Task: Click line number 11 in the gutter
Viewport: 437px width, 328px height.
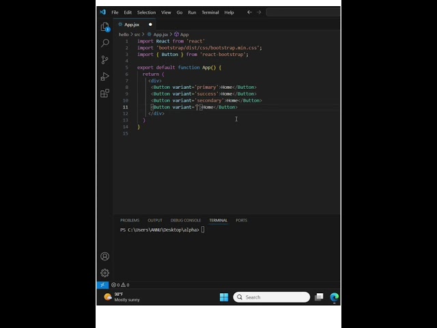Action: (126, 107)
